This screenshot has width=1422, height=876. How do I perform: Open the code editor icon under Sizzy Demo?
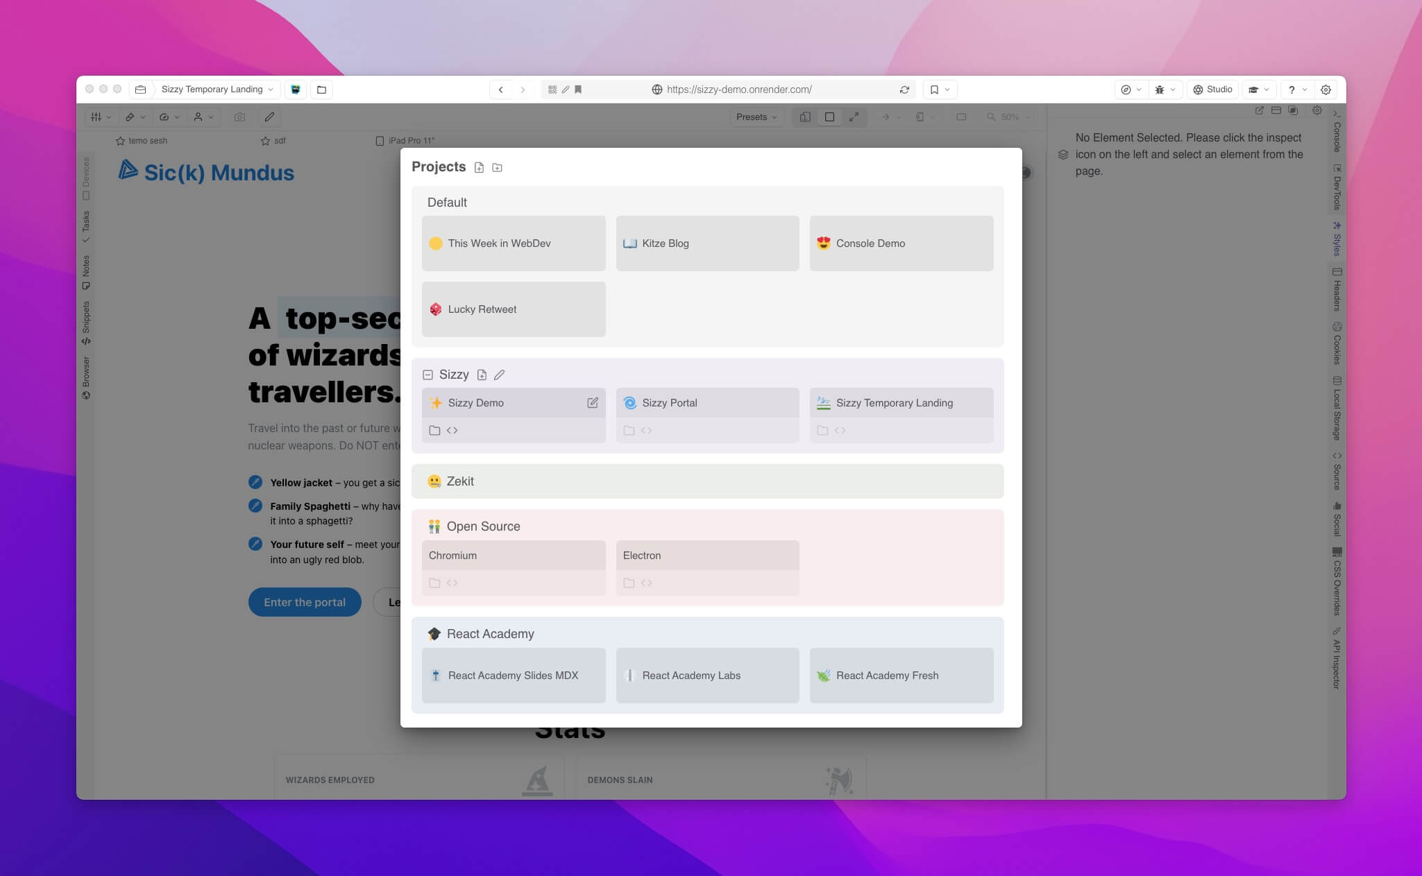[x=452, y=431]
